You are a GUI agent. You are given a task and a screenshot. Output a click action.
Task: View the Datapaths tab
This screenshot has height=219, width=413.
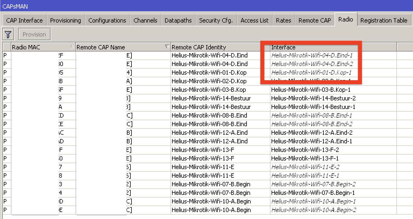pyautogui.click(x=178, y=20)
